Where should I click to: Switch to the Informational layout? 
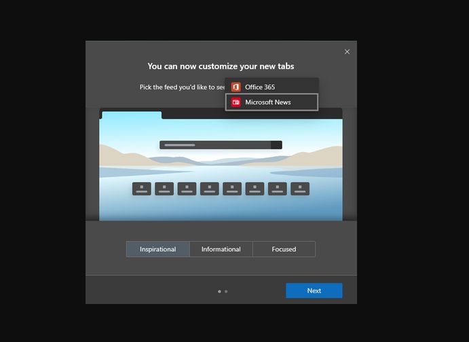(221, 249)
